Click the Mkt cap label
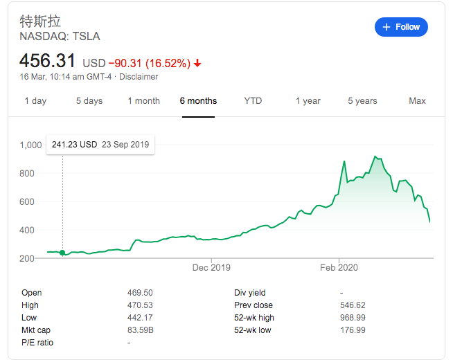The image size is (453, 360). click(36, 330)
